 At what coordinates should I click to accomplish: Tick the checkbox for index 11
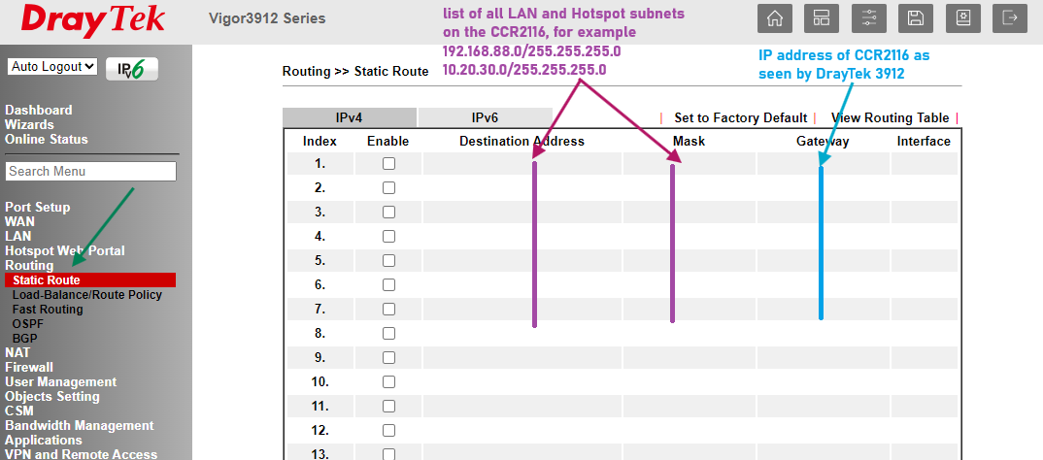coord(389,407)
